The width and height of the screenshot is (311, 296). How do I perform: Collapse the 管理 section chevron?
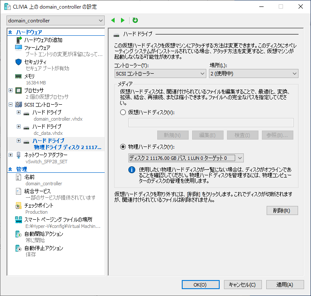click(10, 169)
